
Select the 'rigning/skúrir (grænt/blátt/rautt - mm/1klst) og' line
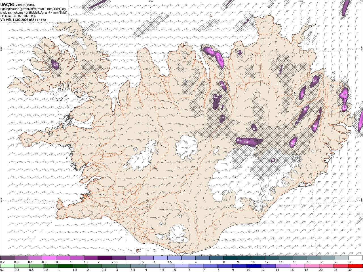33,9
